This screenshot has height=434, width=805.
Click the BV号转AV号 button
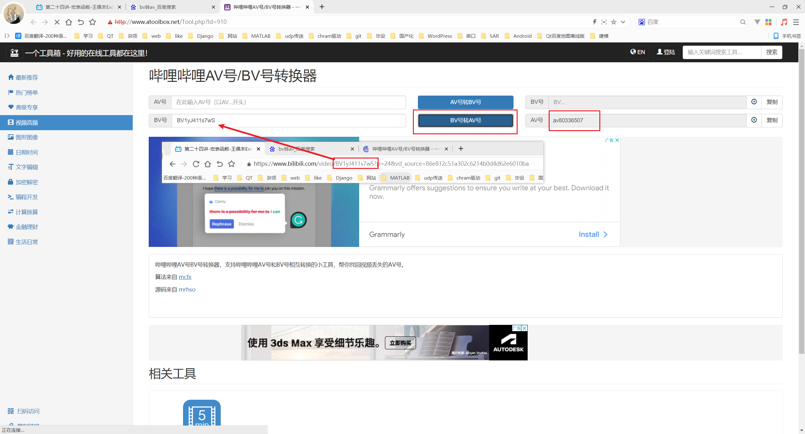pyautogui.click(x=465, y=120)
